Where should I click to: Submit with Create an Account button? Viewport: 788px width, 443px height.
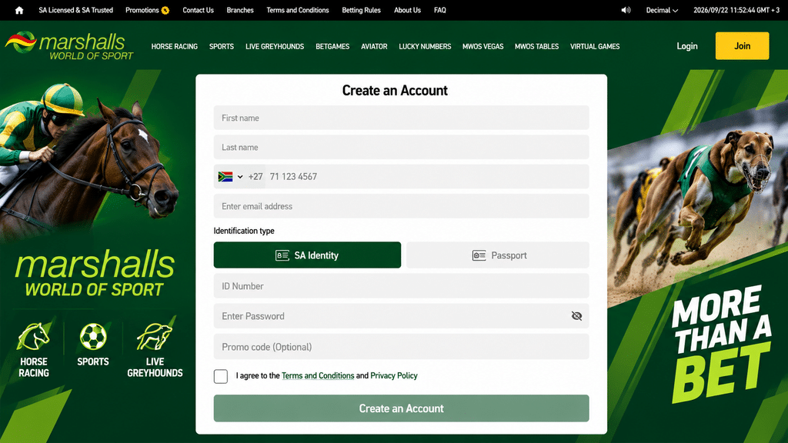click(x=401, y=408)
